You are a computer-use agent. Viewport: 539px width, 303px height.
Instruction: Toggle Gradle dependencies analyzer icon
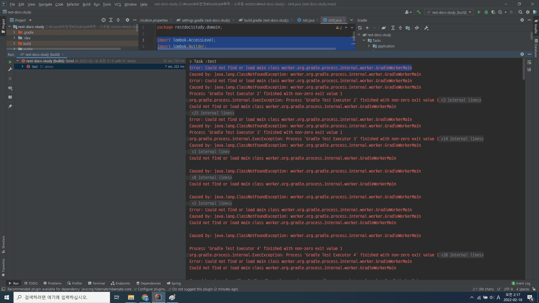[408, 28]
